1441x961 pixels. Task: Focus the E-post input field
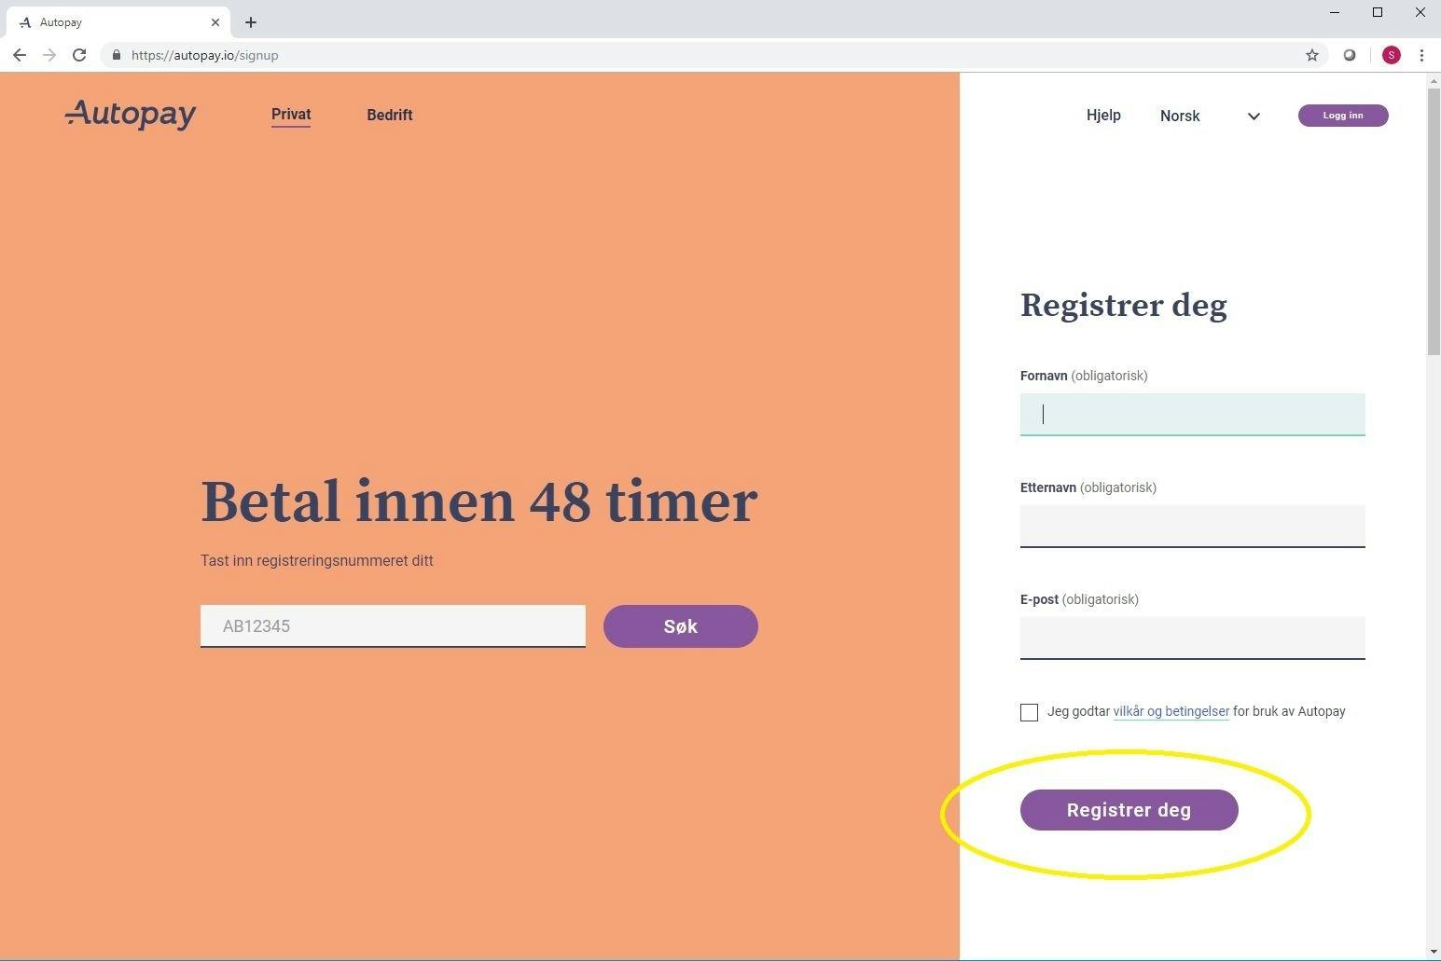point(1192,638)
